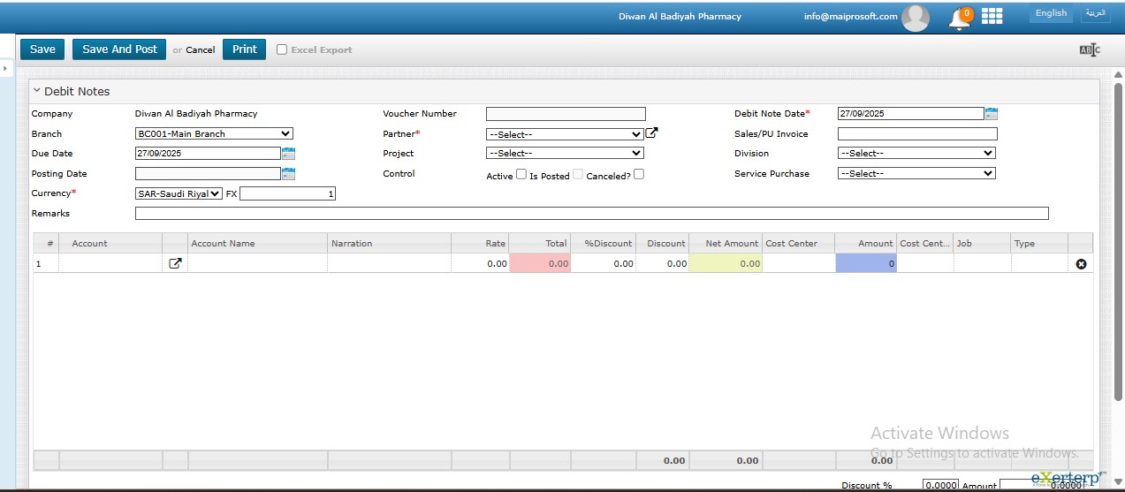
Task: Open the Currency SAR-Saudi Riyal dropdown
Action: tap(179, 193)
